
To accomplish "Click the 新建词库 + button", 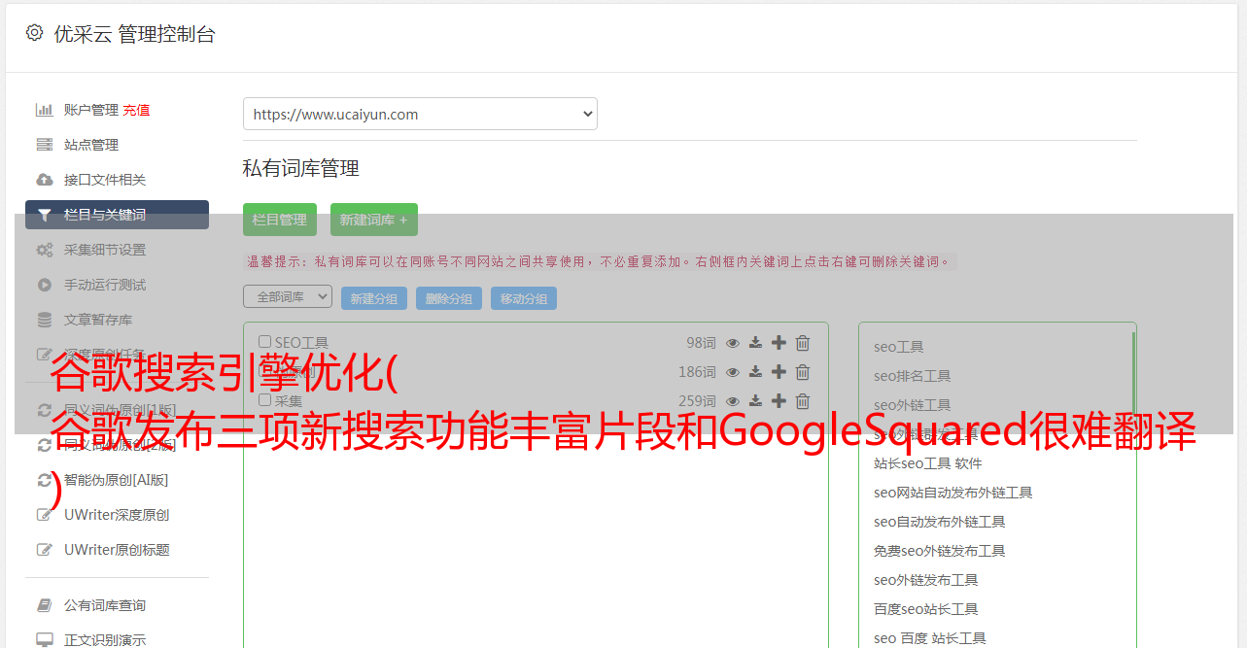I will pyautogui.click(x=374, y=220).
